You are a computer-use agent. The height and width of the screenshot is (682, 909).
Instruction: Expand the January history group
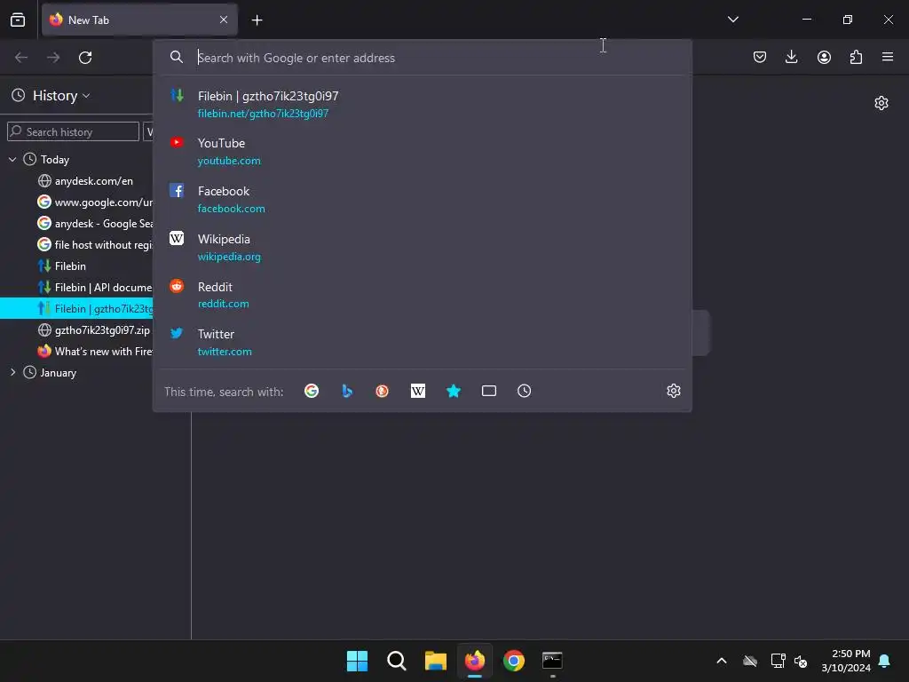tap(12, 372)
